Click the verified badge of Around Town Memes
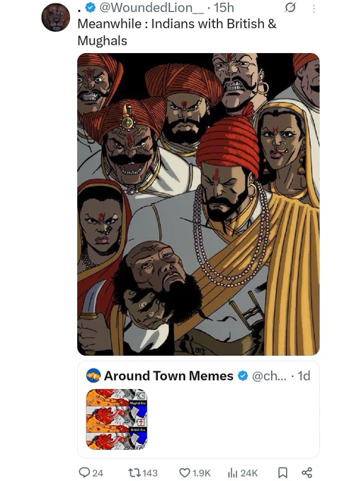This screenshot has width=361, height=481. 243,376
